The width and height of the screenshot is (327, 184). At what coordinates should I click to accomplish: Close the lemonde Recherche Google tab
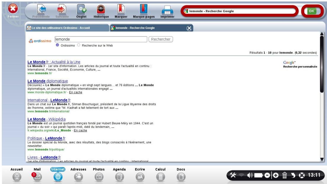coord(189,28)
